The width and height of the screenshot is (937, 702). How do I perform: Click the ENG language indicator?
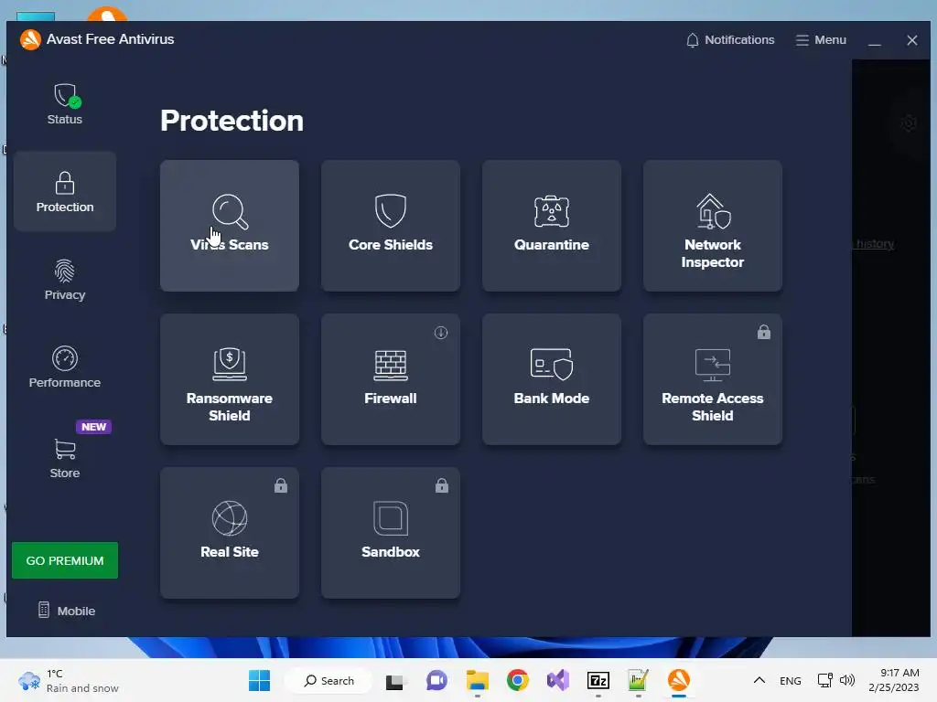[790, 680]
